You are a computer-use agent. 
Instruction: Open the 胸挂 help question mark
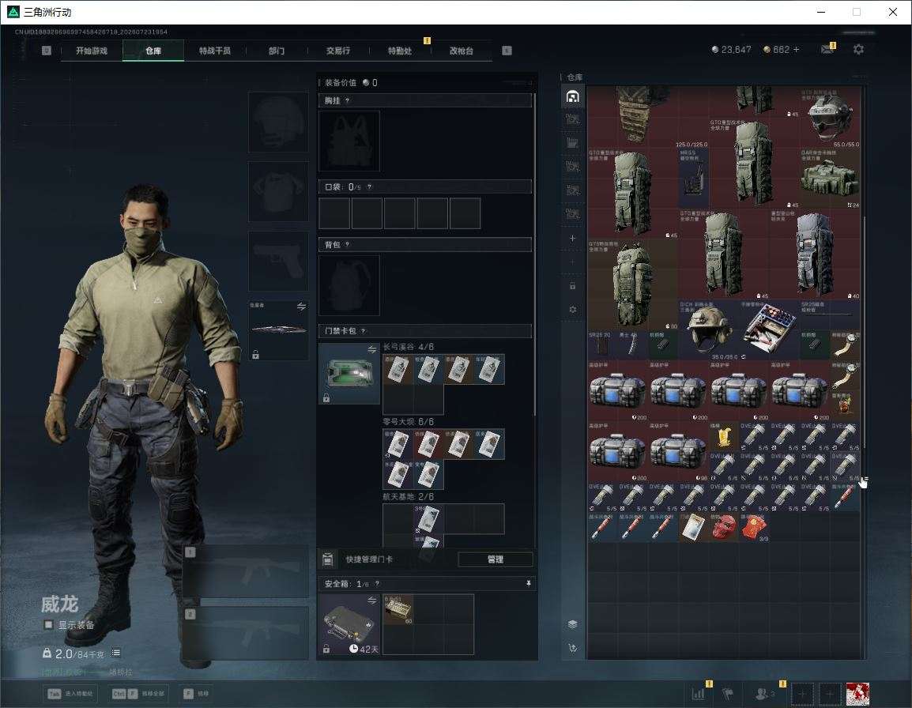click(347, 100)
